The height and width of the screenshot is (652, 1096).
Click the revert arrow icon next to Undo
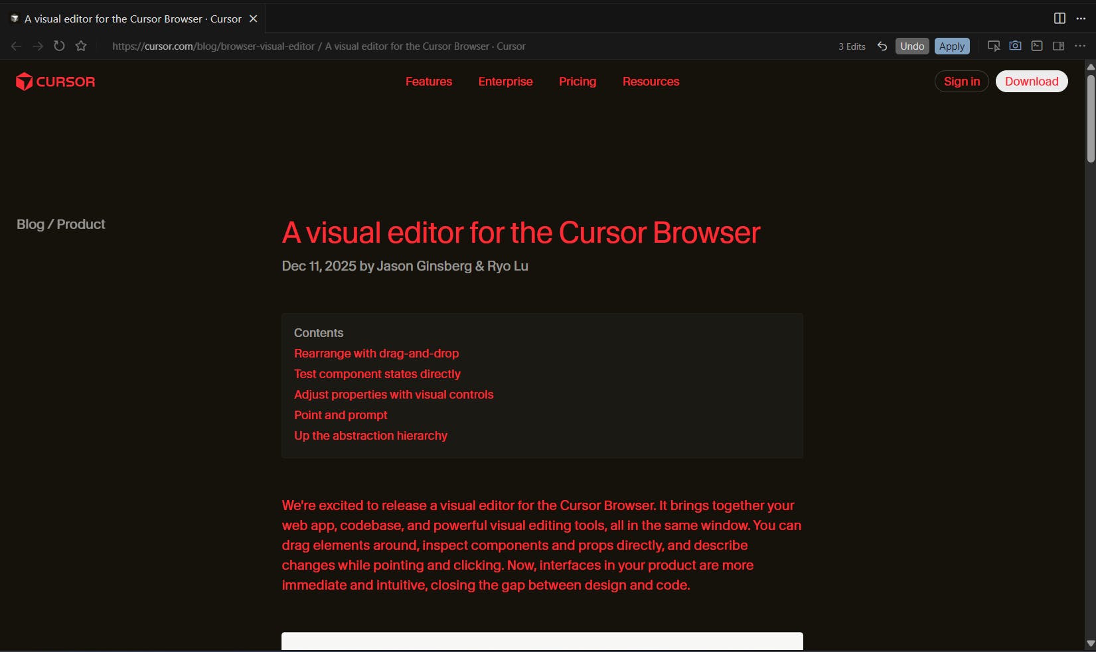point(882,46)
